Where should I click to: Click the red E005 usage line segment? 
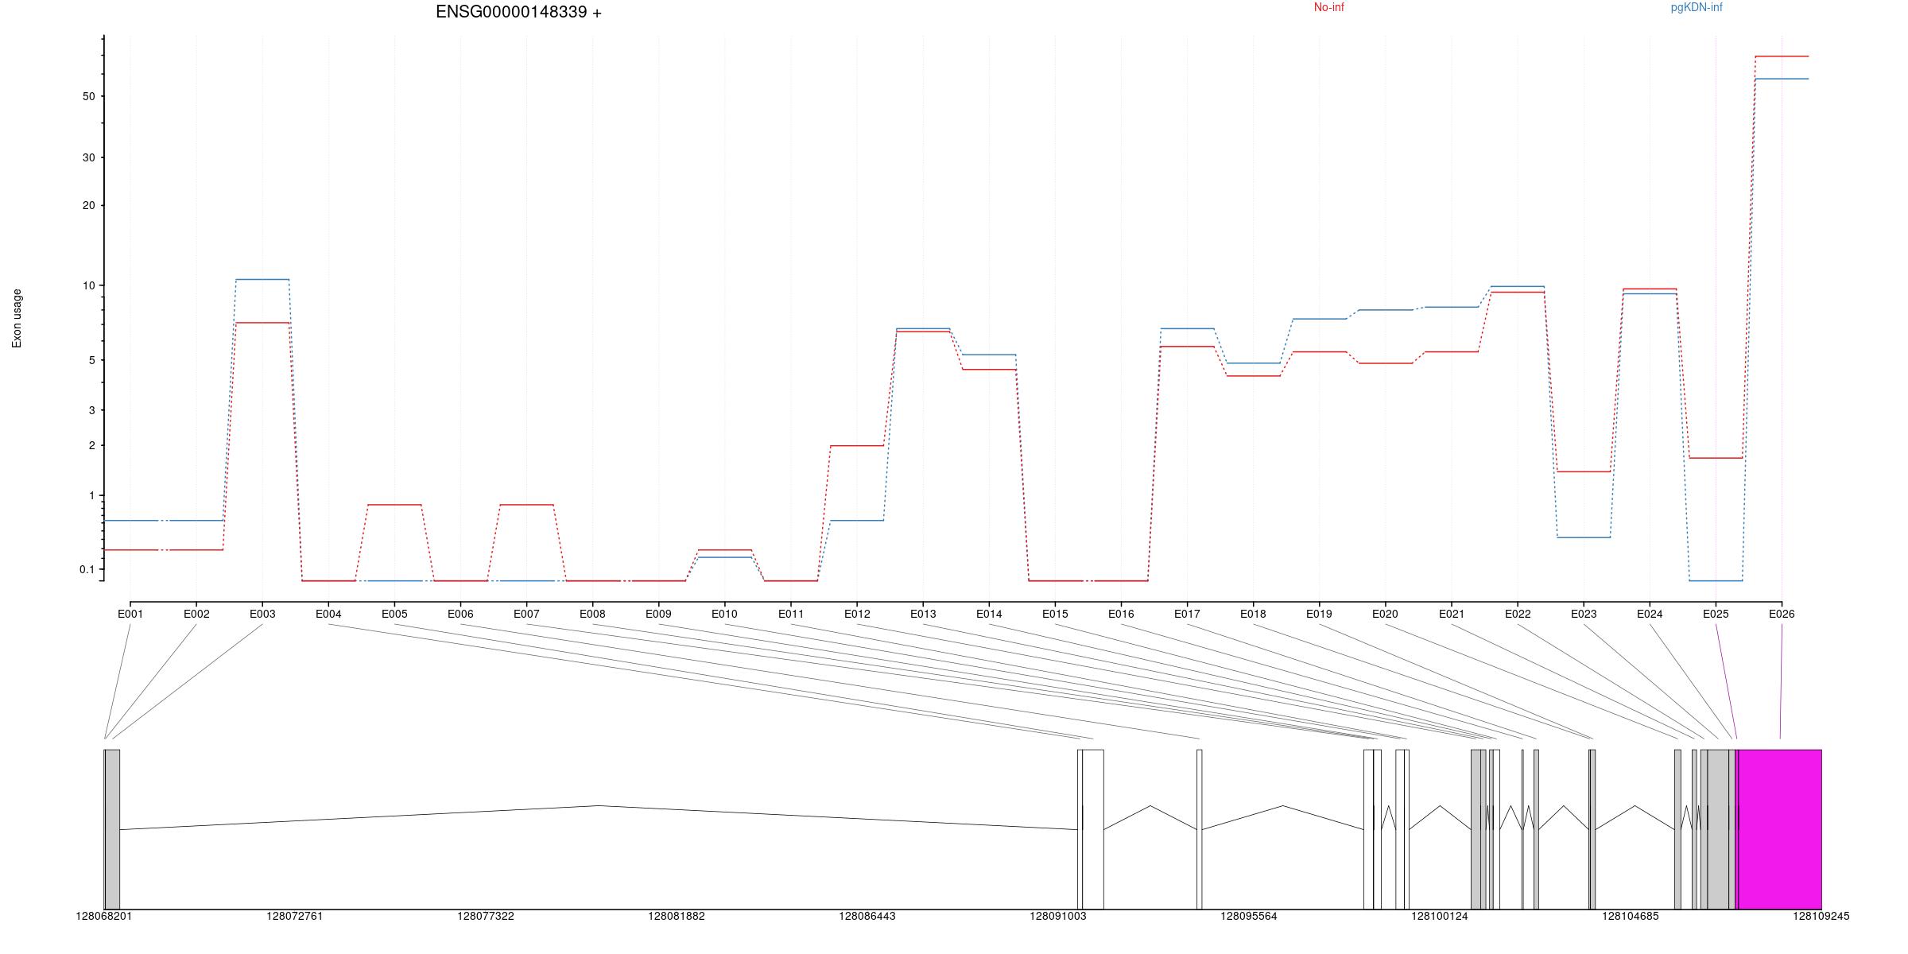pos(394,505)
